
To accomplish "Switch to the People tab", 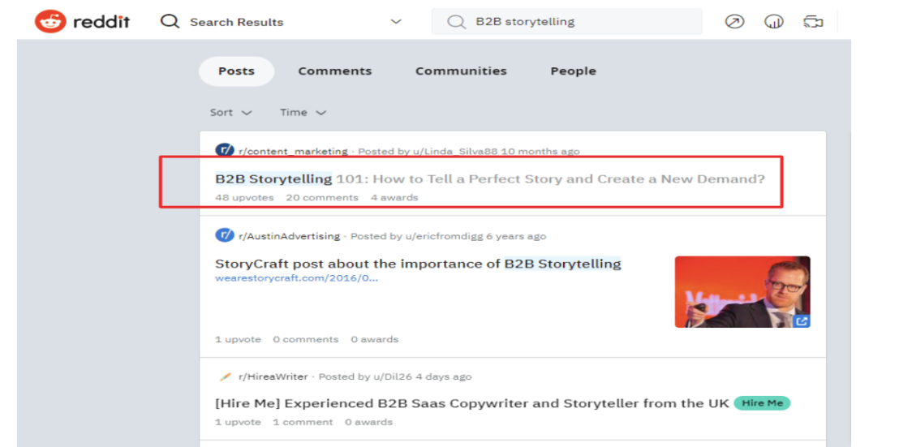I will point(574,71).
